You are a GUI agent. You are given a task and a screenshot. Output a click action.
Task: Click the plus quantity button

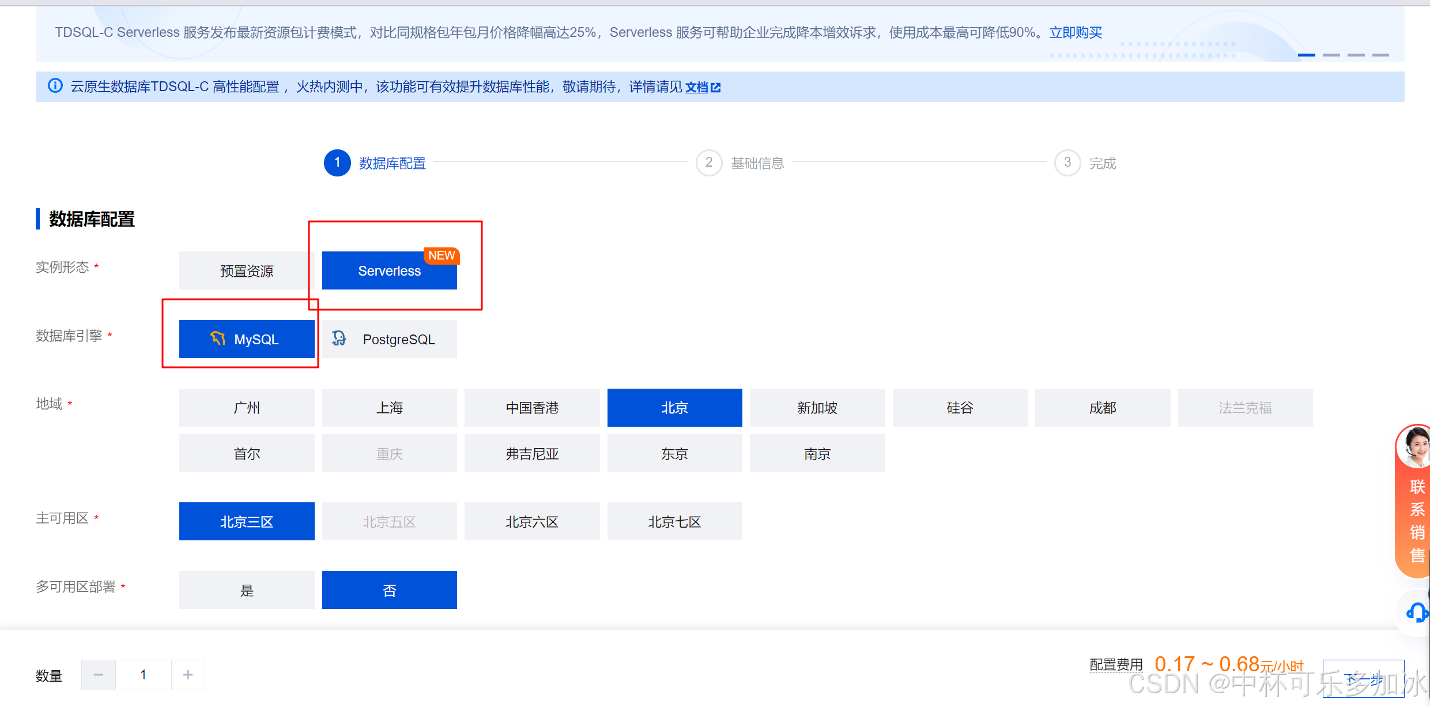pos(188,675)
